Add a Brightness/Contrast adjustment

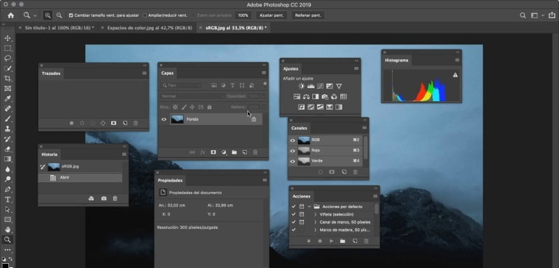tap(302, 86)
